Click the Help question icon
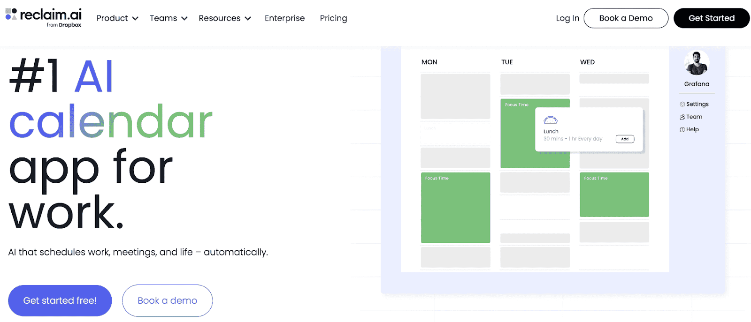 pos(682,129)
